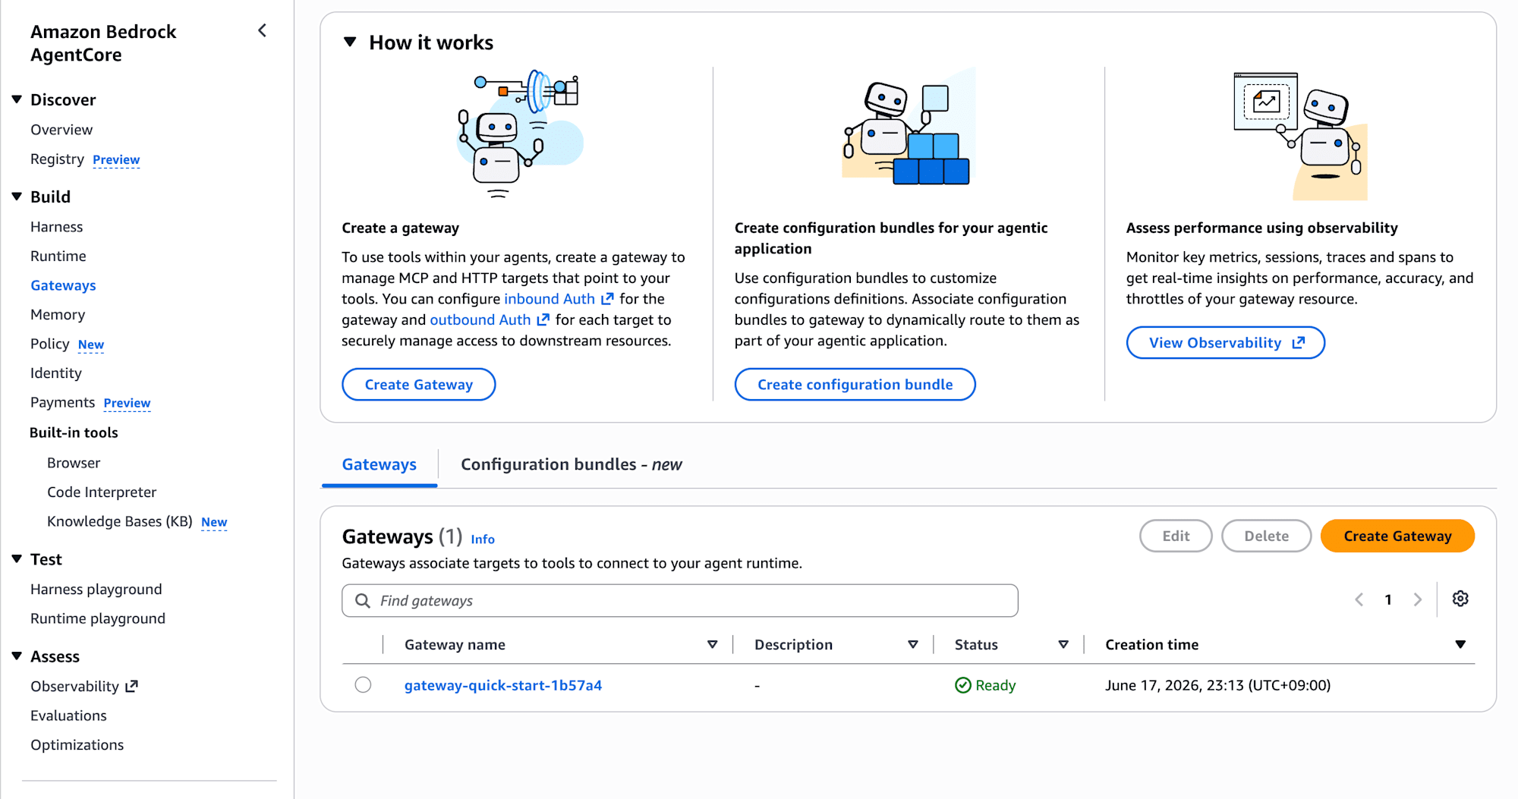Go to previous page arrow in pagination

tap(1359, 599)
